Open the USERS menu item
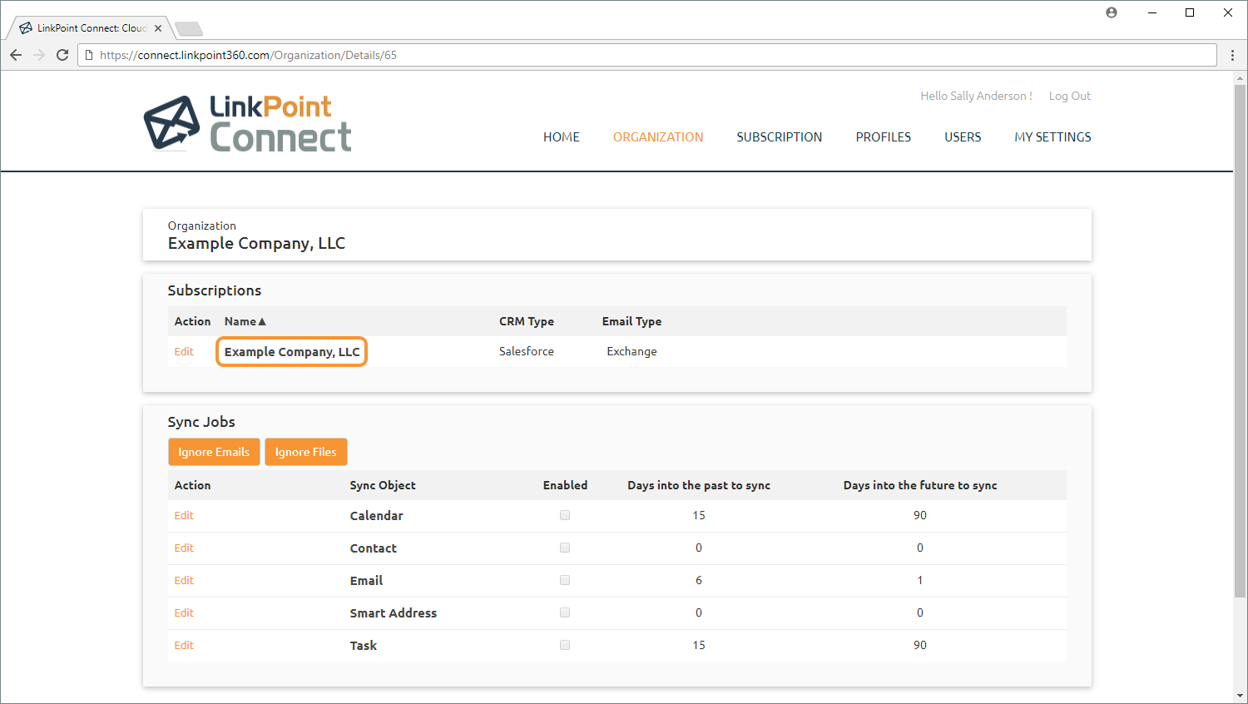1248x704 pixels. pyautogui.click(x=963, y=137)
